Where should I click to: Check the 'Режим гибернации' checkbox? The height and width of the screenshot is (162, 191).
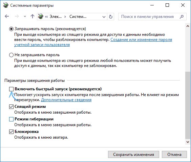[11, 119]
